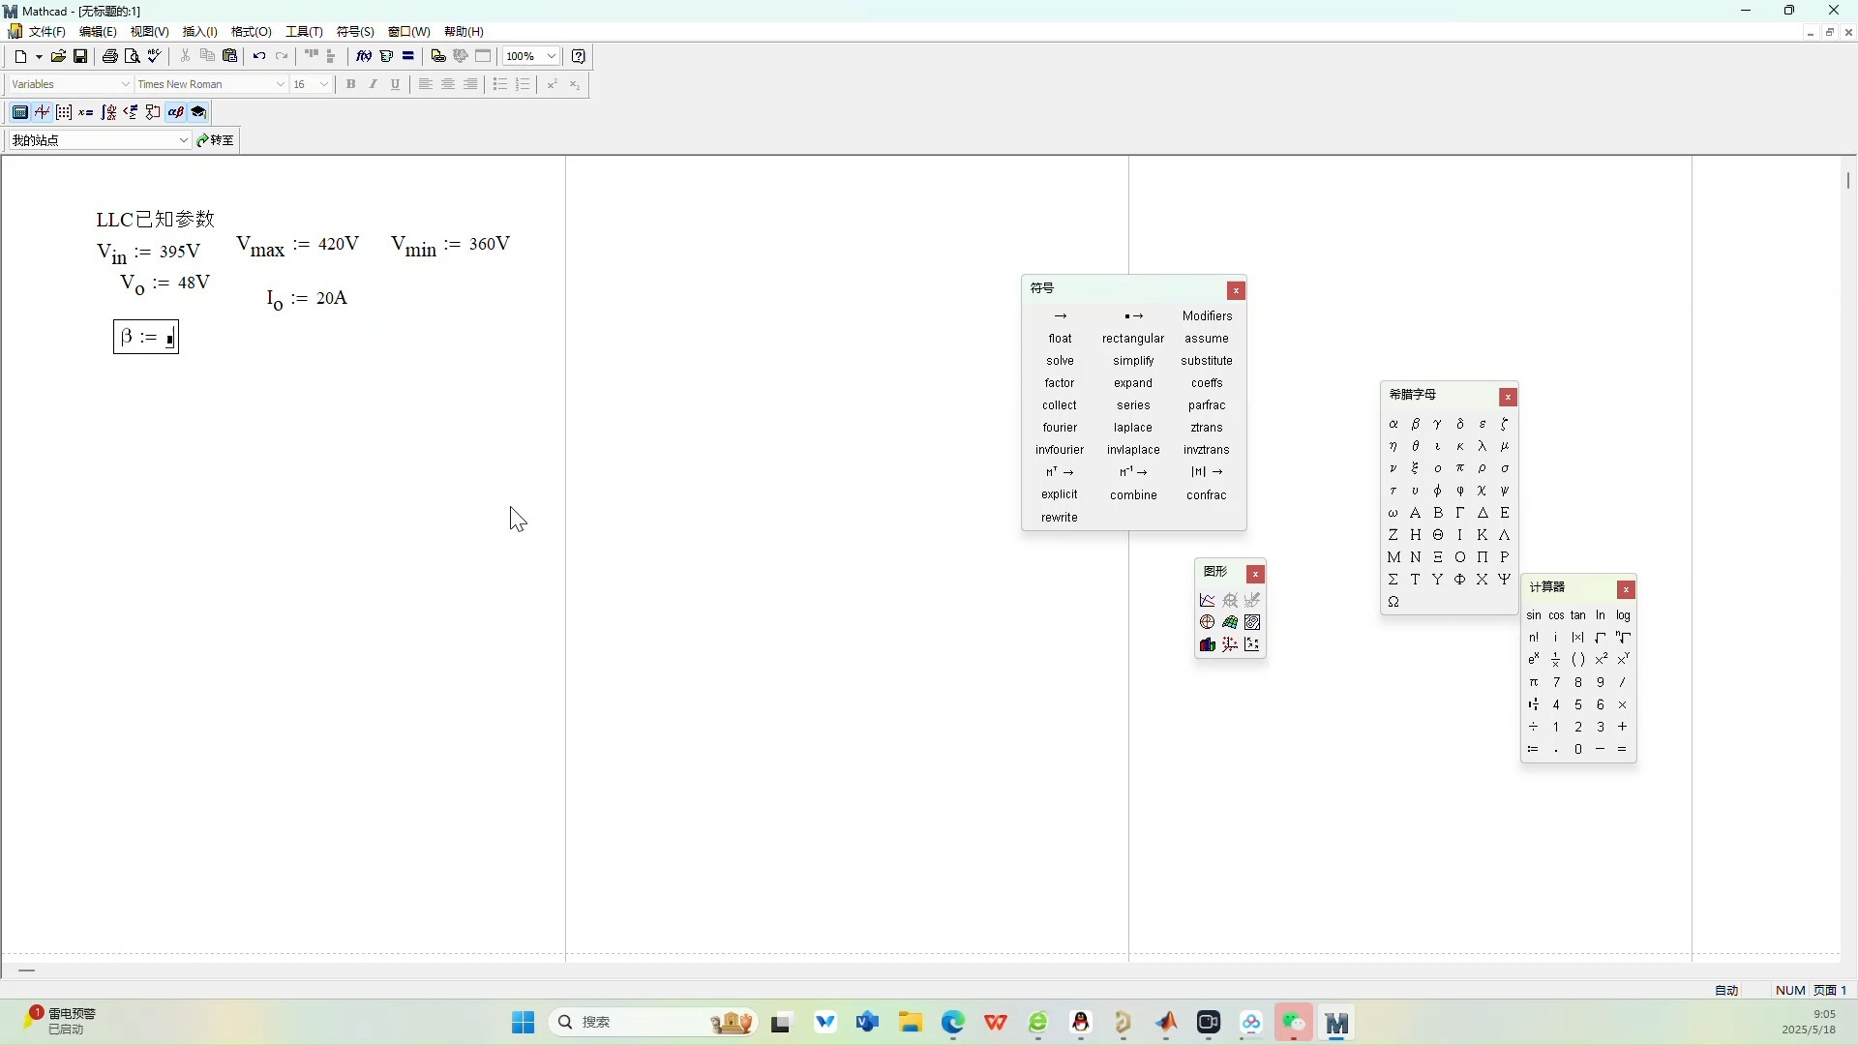Toggle superscript formatting
The width and height of the screenshot is (1858, 1045).
coord(552,85)
